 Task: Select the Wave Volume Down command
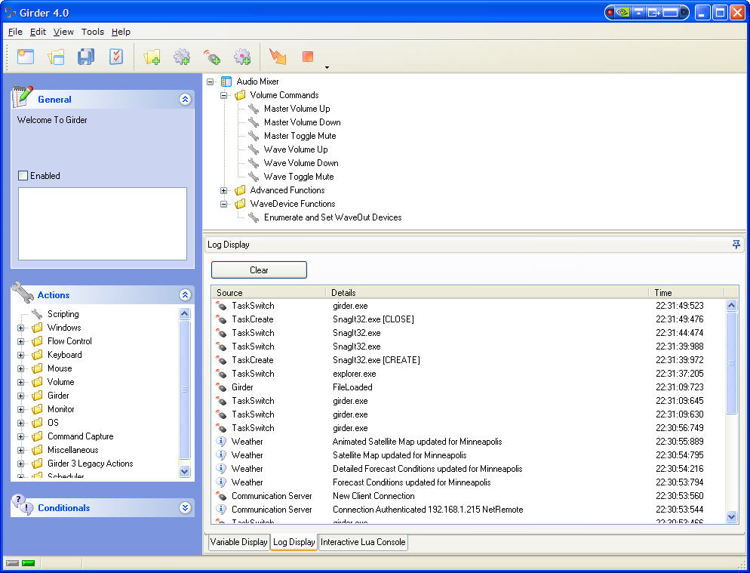(301, 163)
